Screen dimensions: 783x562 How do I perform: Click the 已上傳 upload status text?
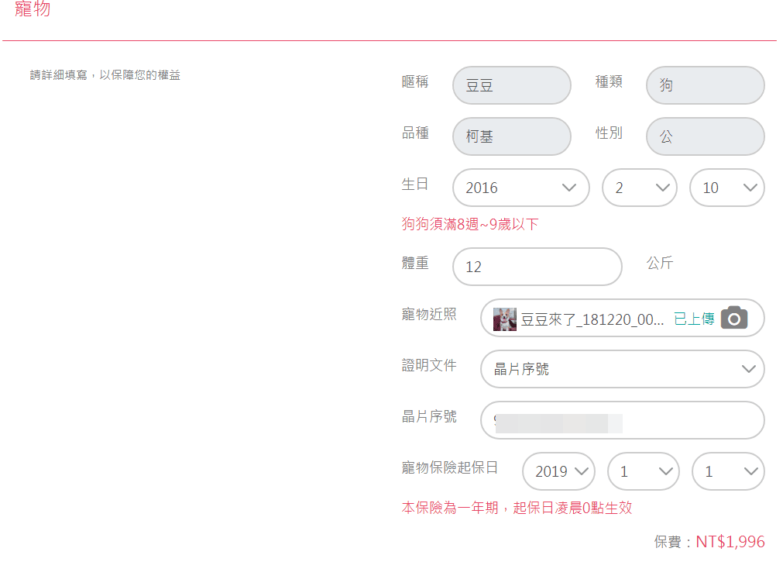(x=694, y=319)
